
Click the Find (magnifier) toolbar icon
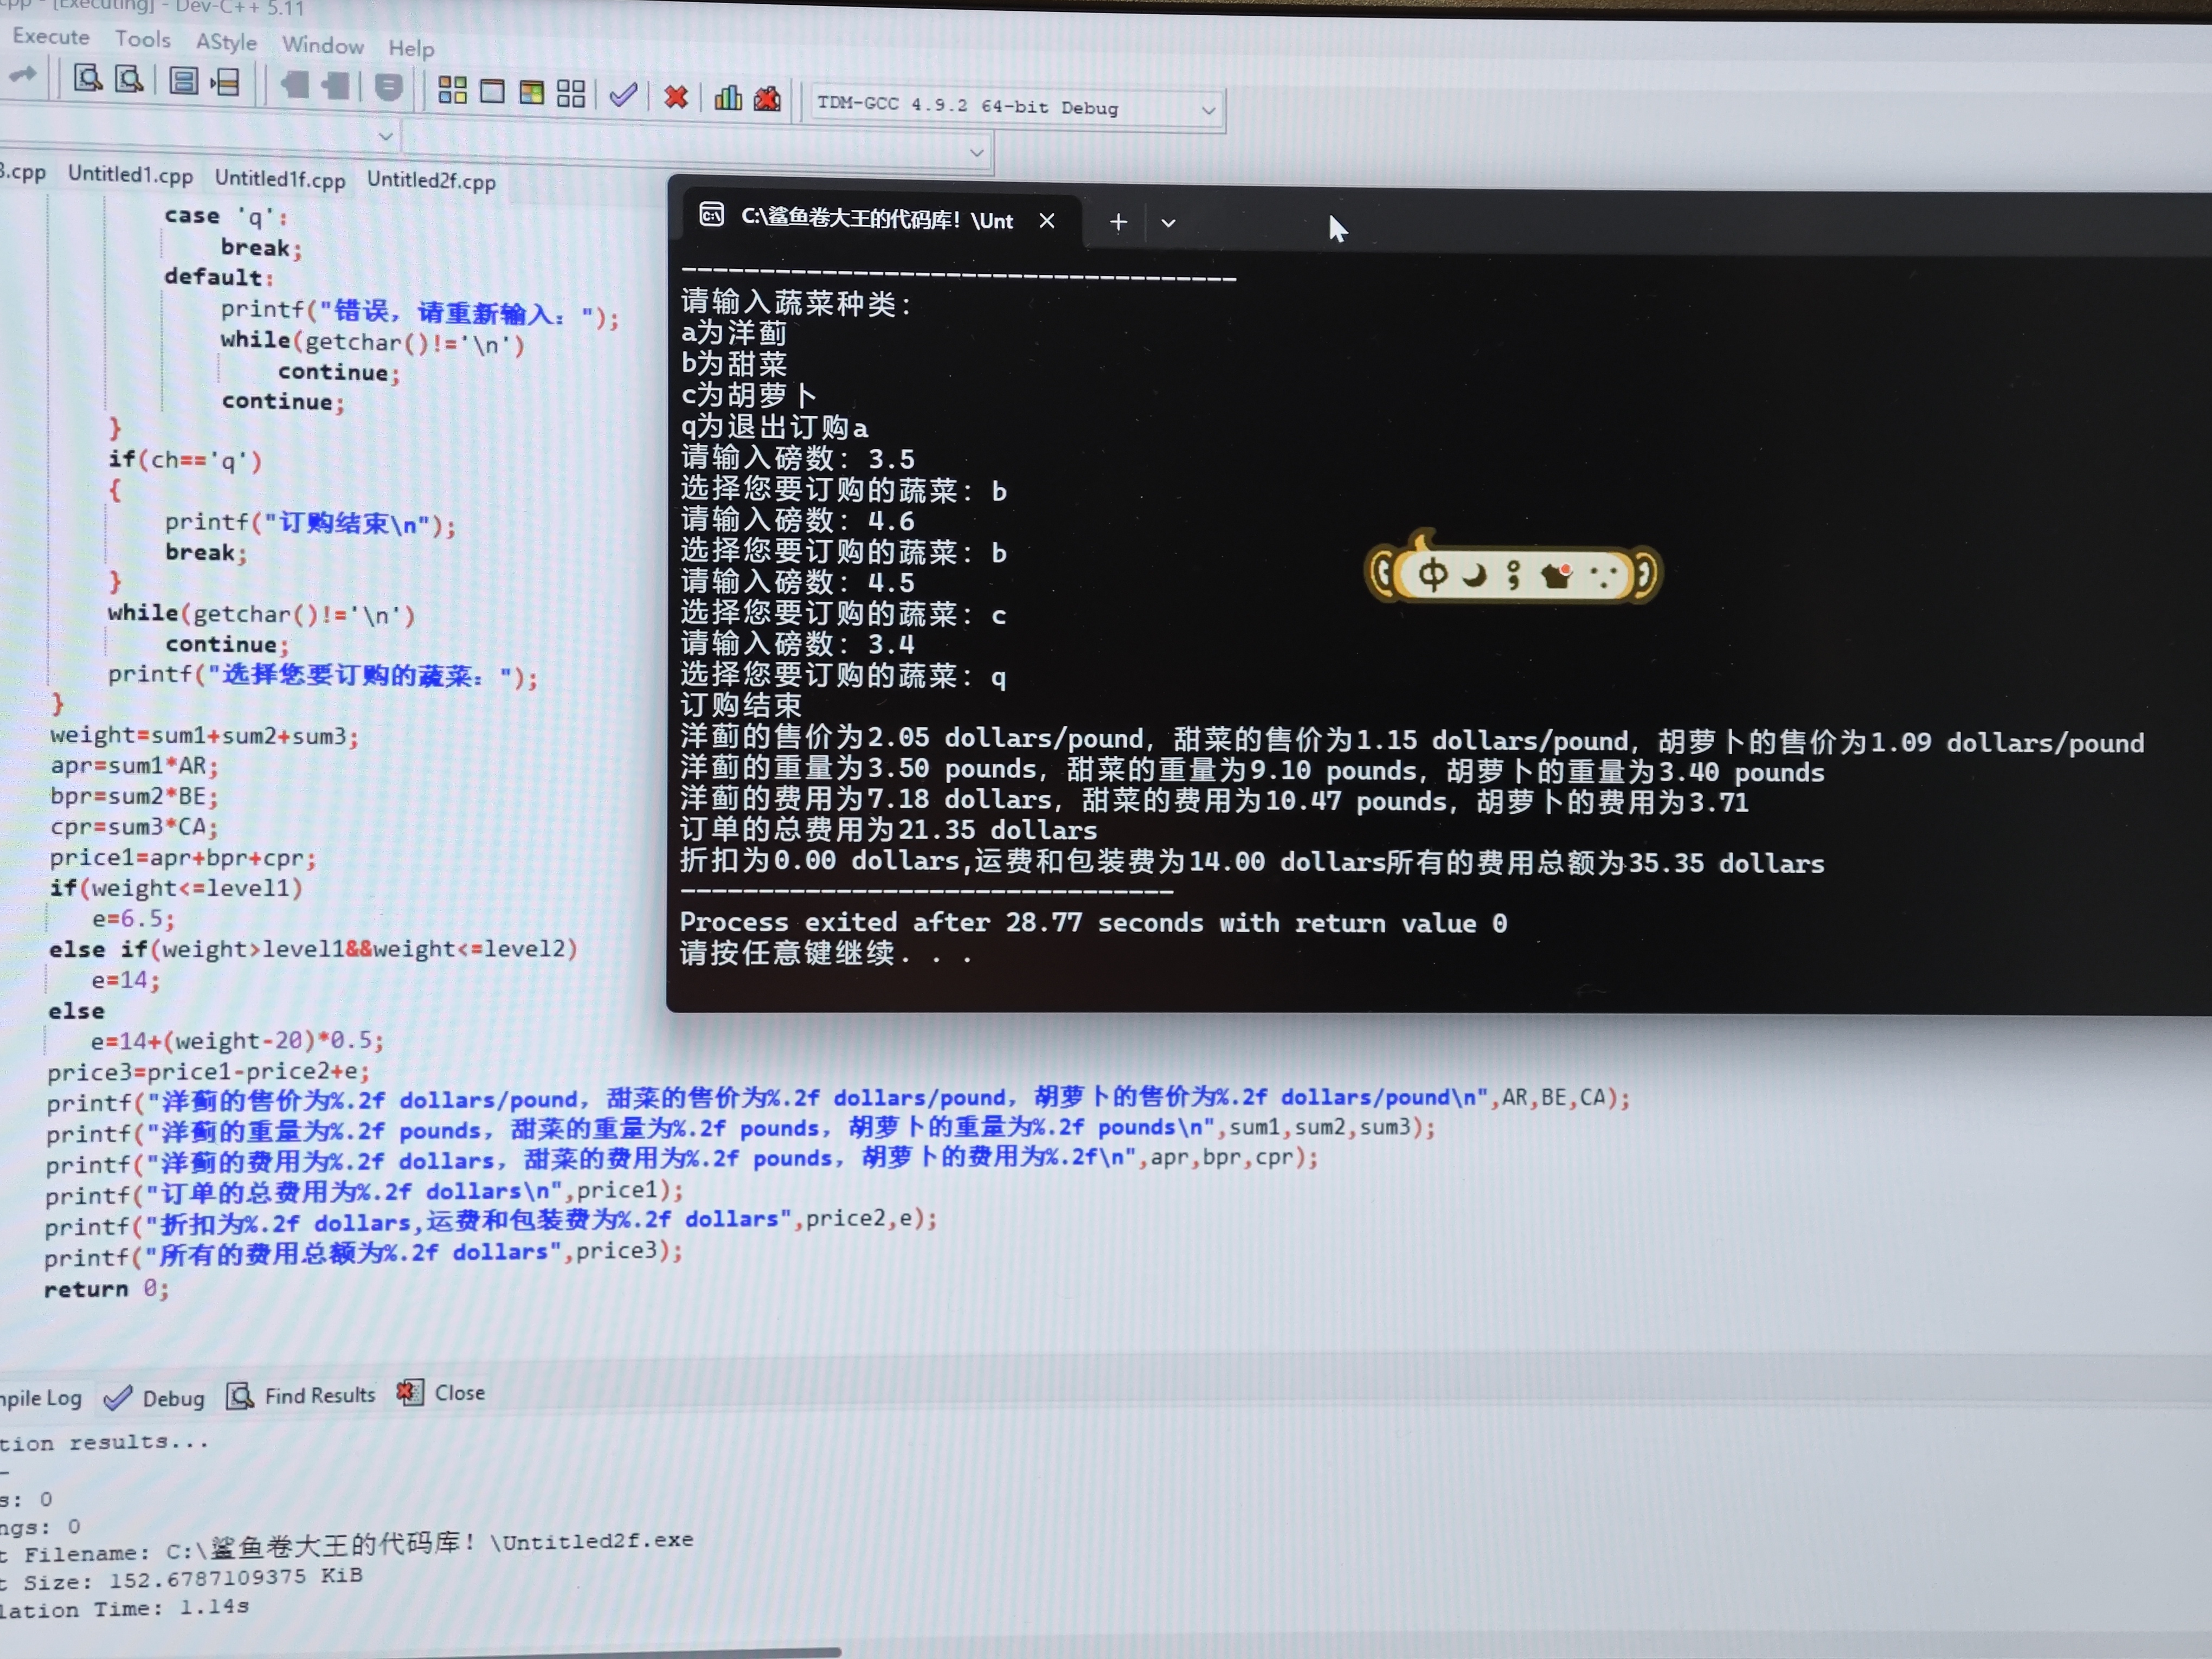tap(88, 78)
